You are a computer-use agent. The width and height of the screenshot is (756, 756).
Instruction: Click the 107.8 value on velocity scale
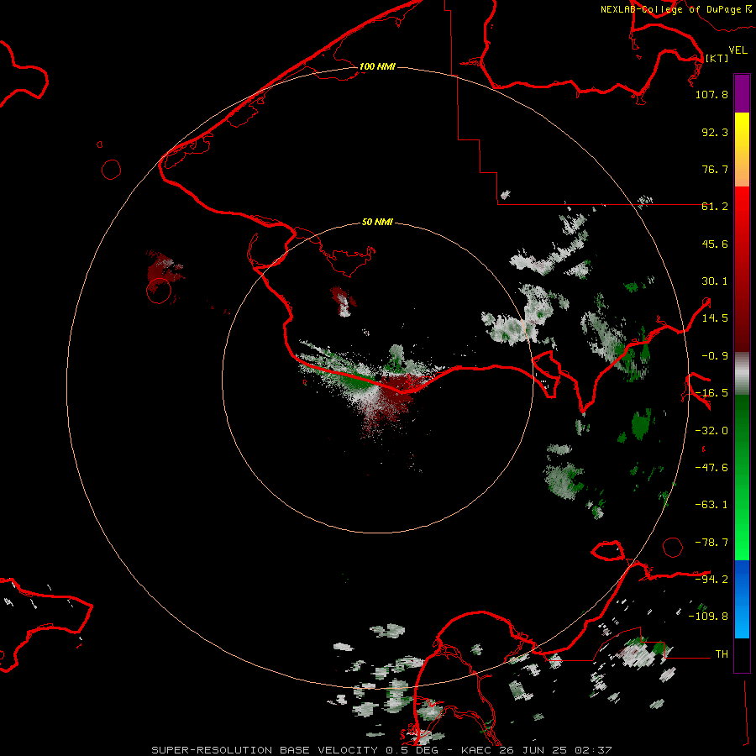(711, 94)
